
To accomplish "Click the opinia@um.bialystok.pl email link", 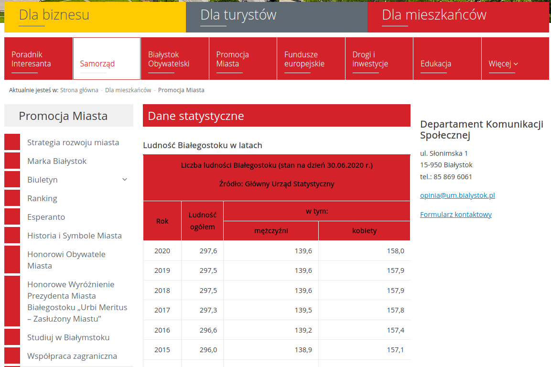I will click(457, 195).
